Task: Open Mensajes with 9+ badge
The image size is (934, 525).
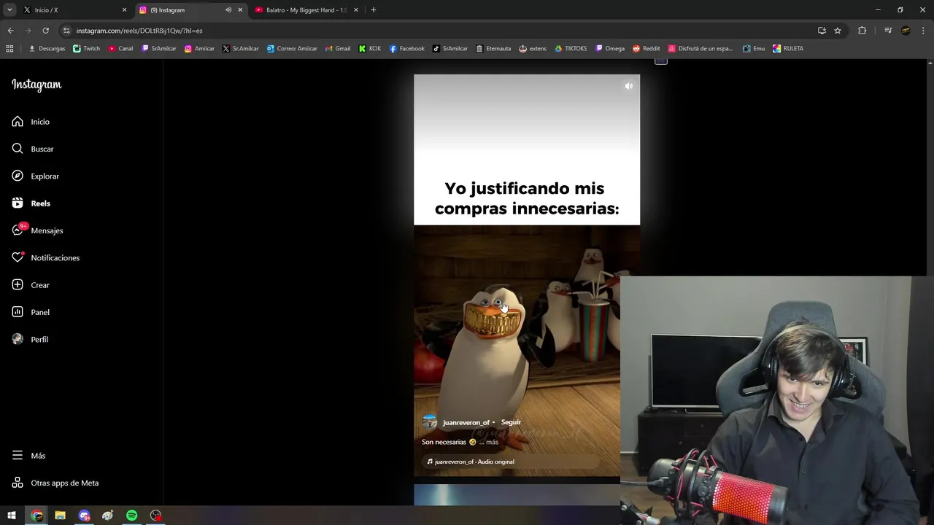Action: click(x=37, y=230)
